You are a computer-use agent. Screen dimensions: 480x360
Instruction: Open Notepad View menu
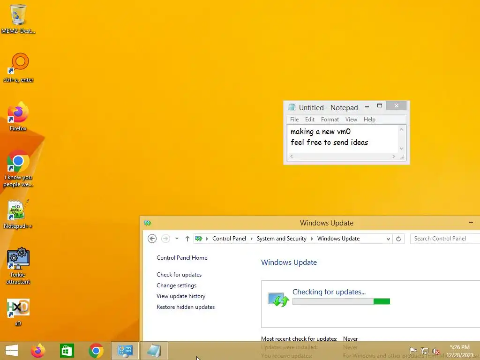click(x=351, y=120)
